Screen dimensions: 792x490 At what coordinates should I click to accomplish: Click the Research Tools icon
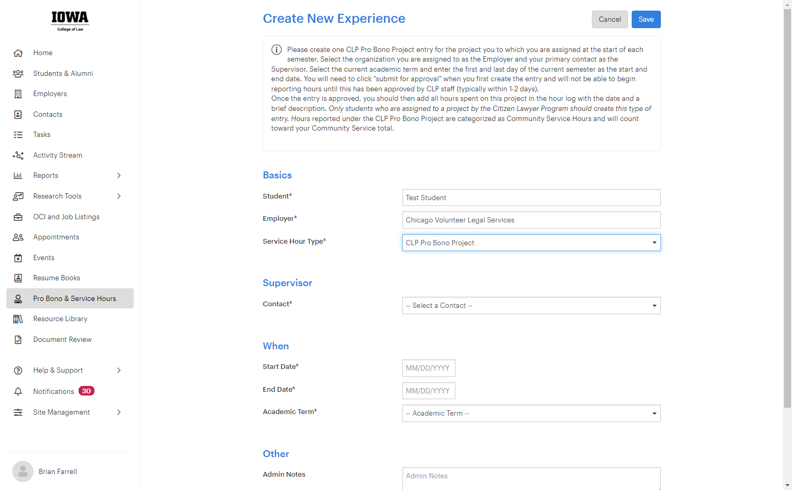pos(18,196)
